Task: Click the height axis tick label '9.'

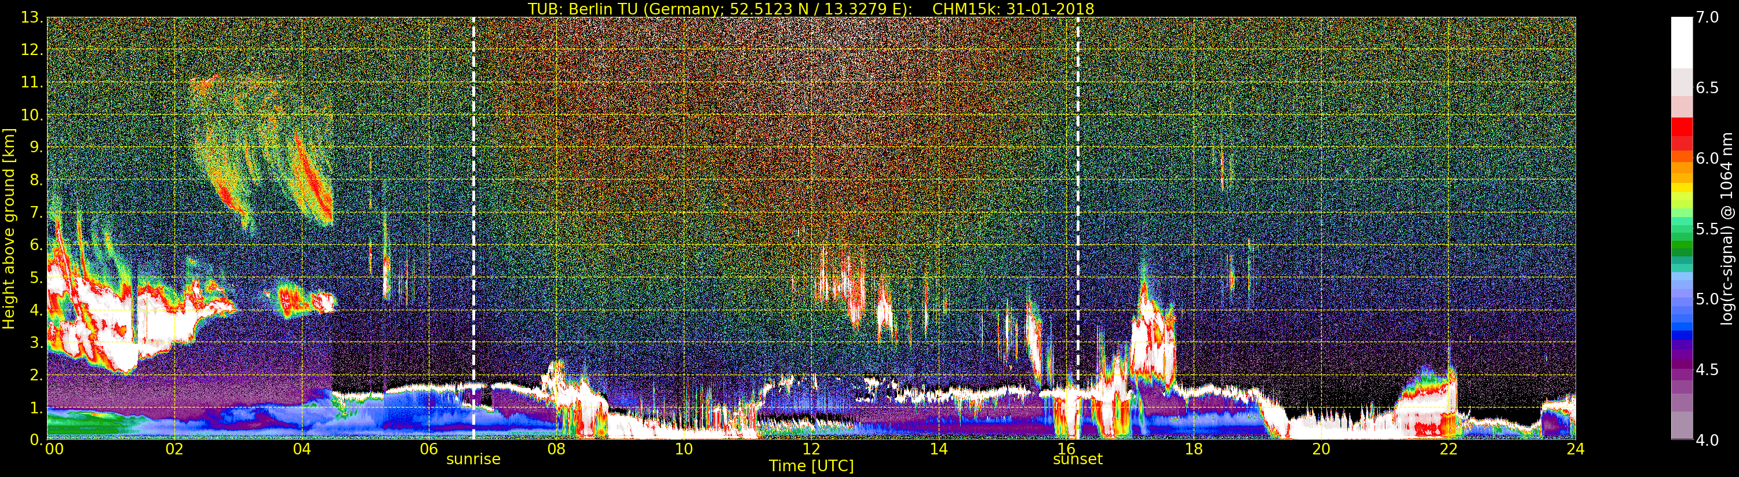Action: click(x=37, y=147)
